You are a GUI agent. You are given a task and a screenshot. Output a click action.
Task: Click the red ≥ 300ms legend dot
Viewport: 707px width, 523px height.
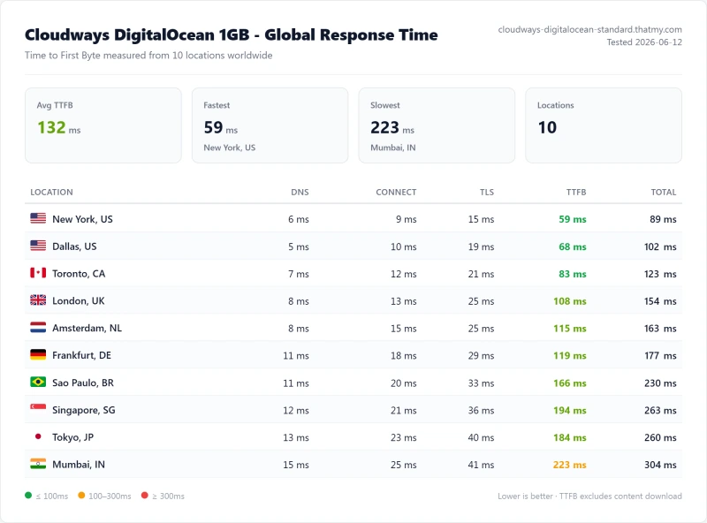point(145,496)
